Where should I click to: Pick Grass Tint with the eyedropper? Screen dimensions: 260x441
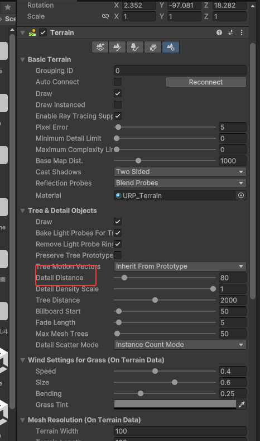tap(242, 405)
